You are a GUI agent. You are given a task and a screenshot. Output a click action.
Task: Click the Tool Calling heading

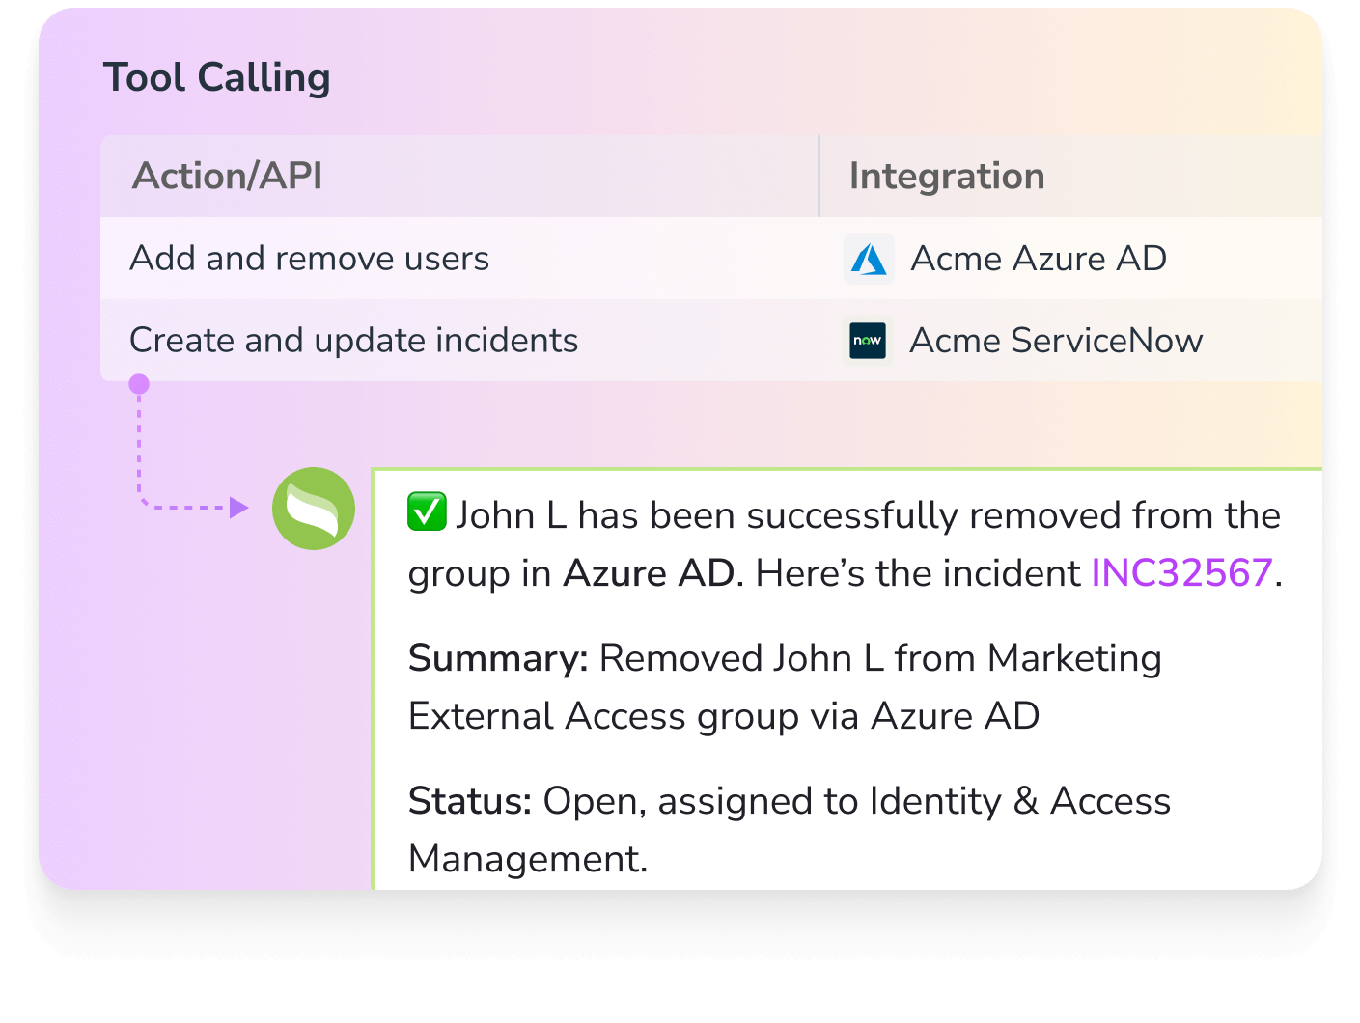217,78
